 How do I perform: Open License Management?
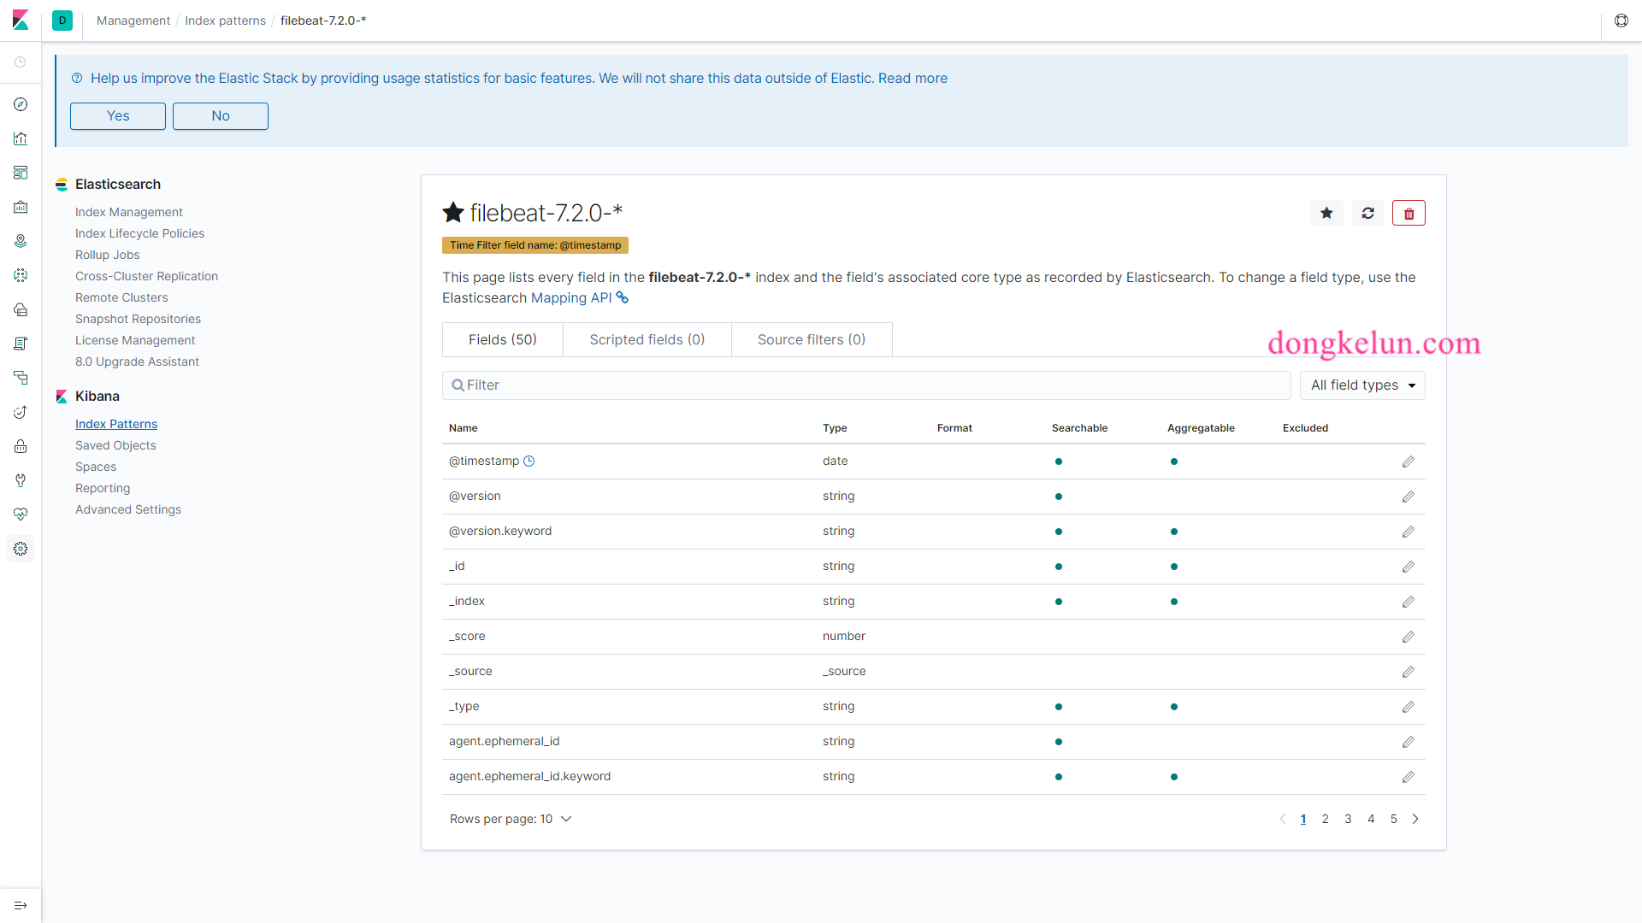pyautogui.click(x=135, y=340)
